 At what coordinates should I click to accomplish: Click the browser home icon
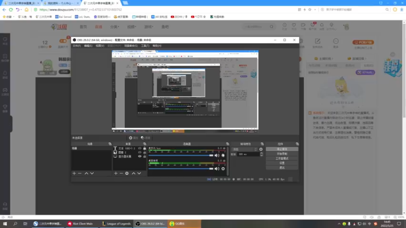26,10
